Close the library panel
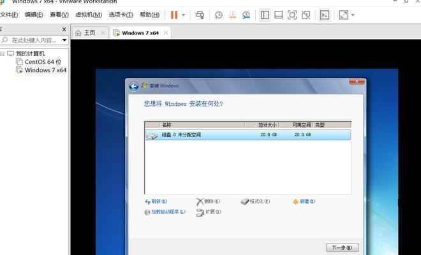This screenshot has height=255, width=421. tap(64, 29)
